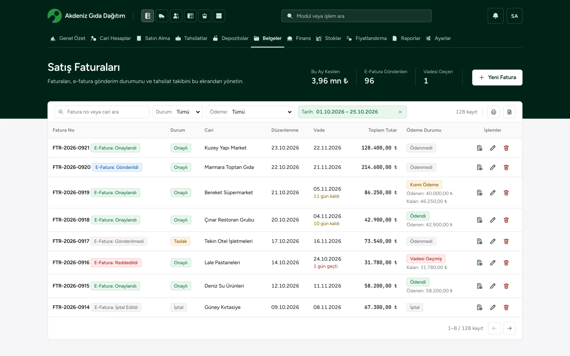Open the Raporlar tab

[x=406, y=38]
